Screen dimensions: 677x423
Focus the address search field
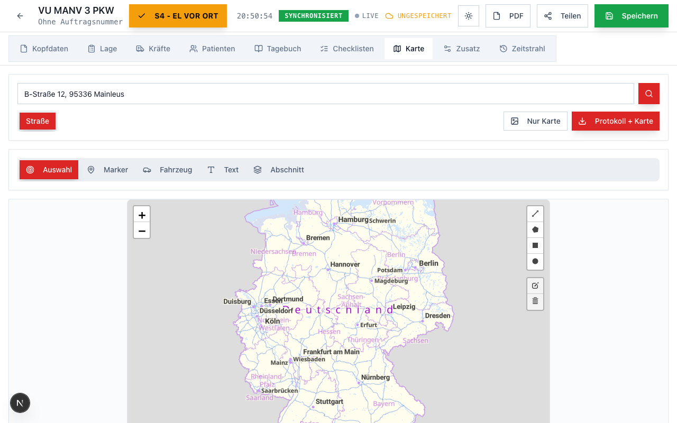(x=326, y=94)
